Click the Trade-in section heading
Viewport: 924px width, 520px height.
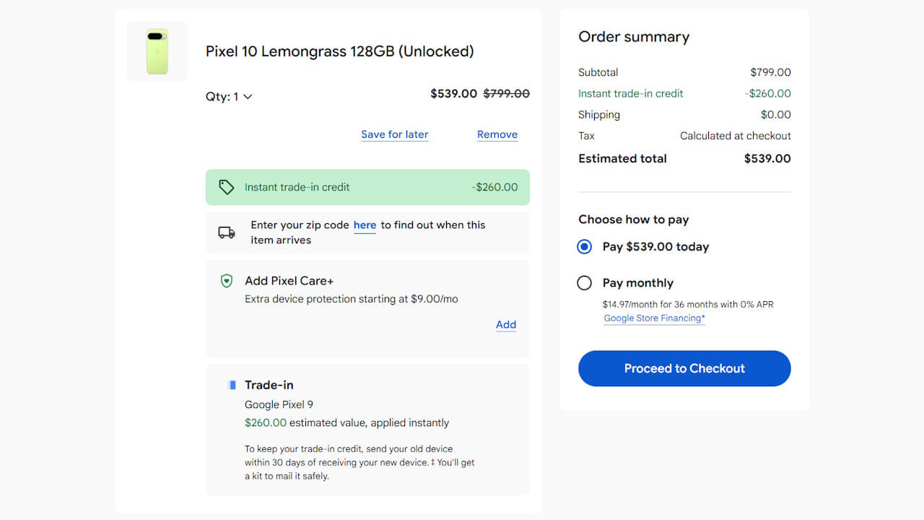269,385
